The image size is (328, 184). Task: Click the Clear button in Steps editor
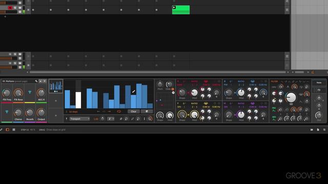pos(133,111)
